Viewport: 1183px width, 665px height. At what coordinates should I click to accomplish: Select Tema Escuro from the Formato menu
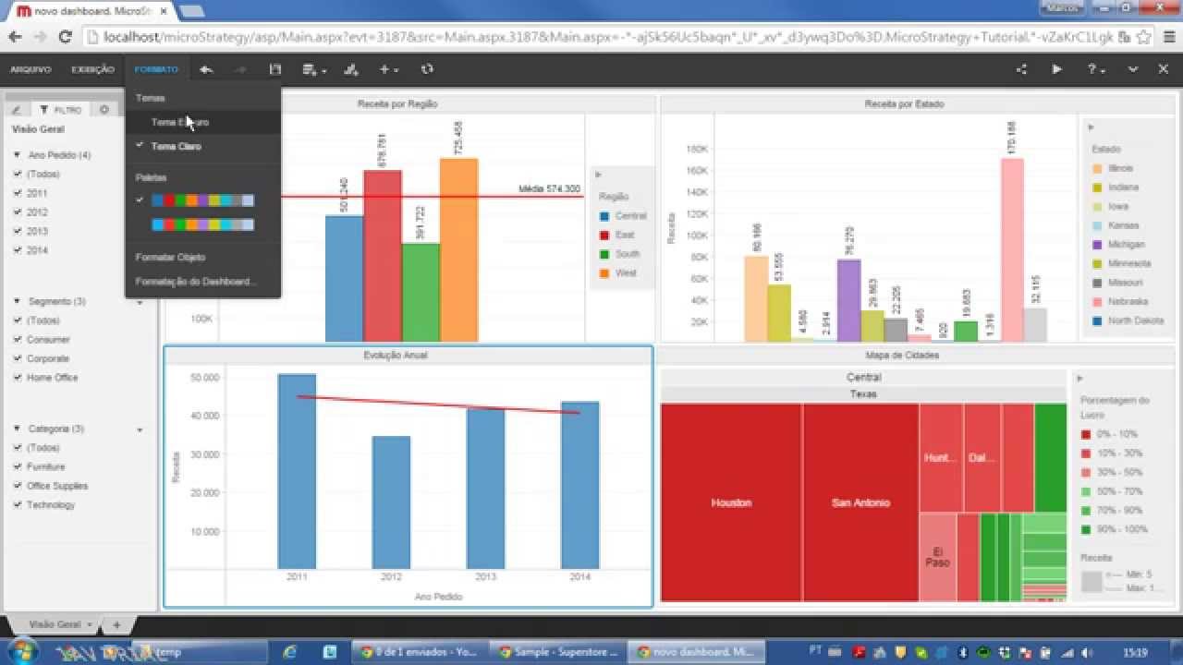(180, 122)
